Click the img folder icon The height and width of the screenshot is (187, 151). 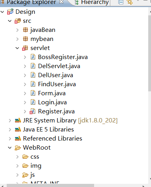(x=25, y=166)
